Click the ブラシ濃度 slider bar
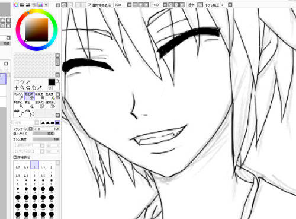The width and height of the screenshot is (296, 219). [46, 139]
